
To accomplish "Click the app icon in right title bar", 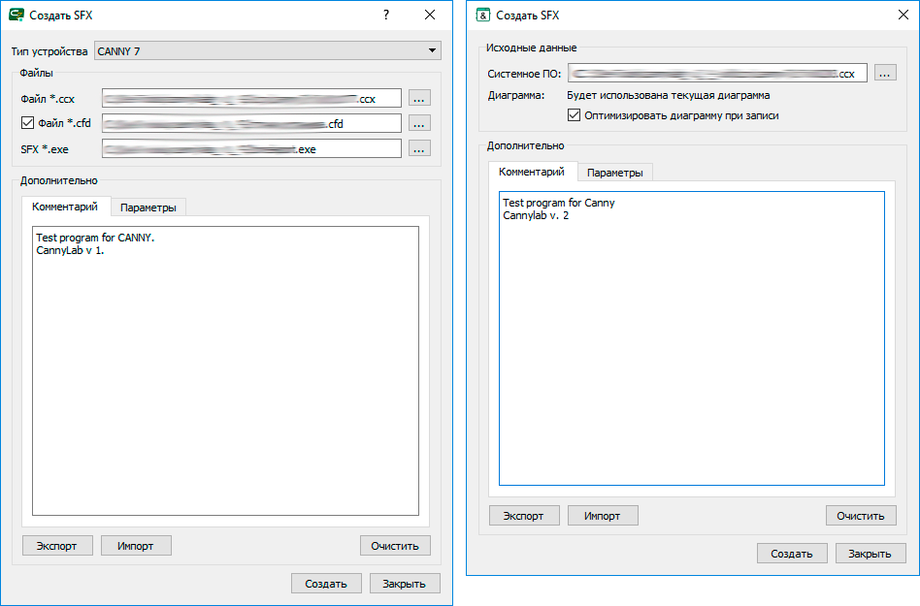I will (483, 15).
